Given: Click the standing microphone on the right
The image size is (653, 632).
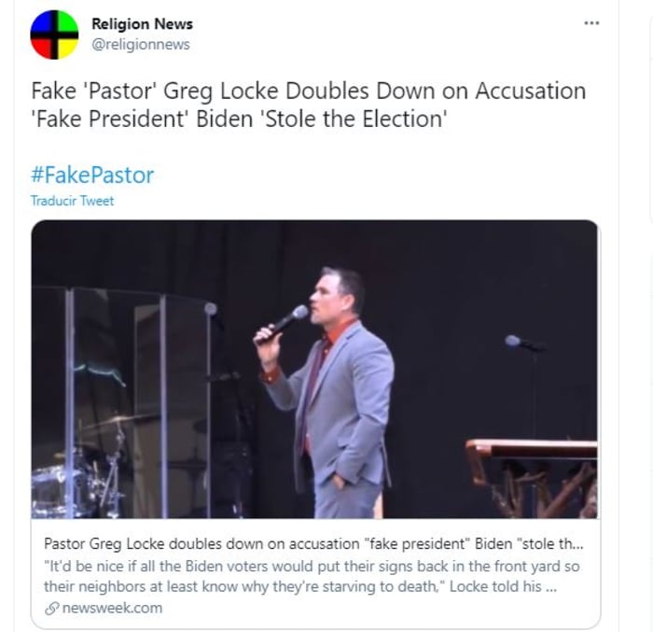Looking at the screenshot, I should click(524, 343).
